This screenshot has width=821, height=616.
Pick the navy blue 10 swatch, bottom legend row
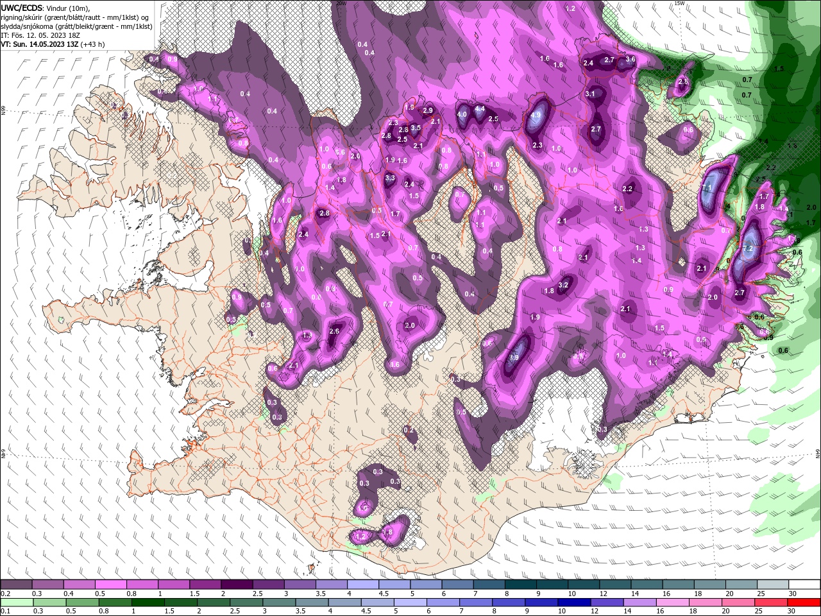pyautogui.click(x=573, y=603)
